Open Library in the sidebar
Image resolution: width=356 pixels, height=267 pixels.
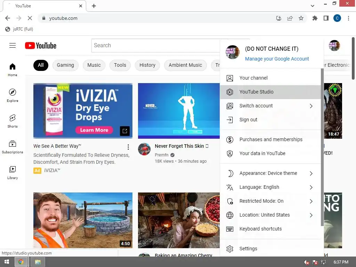[13, 172]
